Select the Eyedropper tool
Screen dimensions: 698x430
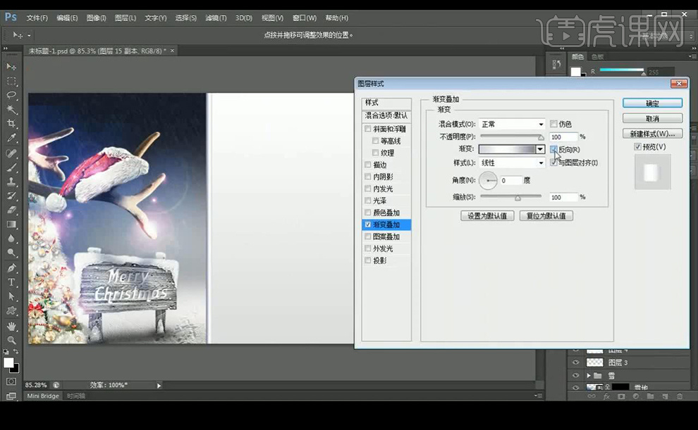click(x=11, y=138)
